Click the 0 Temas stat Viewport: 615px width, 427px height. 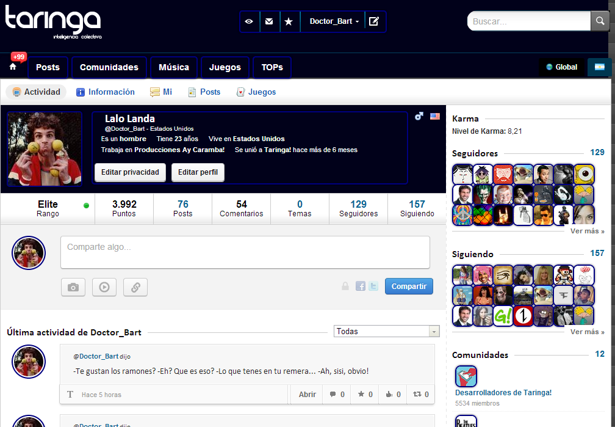pos(300,208)
